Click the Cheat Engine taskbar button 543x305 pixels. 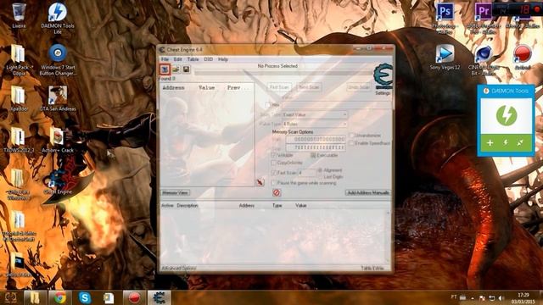pos(159,297)
